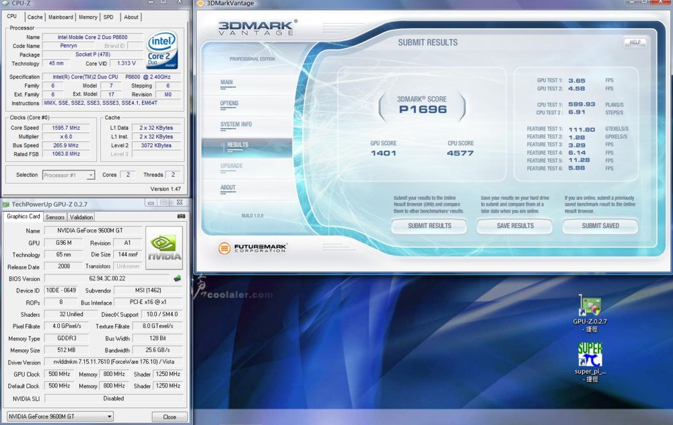
Task: Click the CPU-Z title bar icon
Action: (x=5, y=3)
